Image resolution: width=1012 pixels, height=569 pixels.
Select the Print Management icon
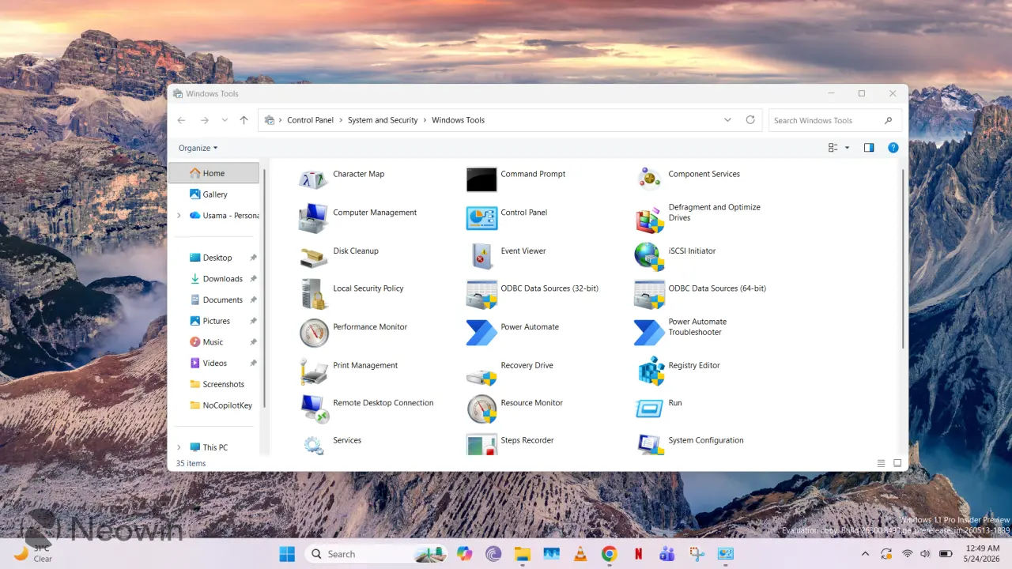pyautogui.click(x=314, y=371)
